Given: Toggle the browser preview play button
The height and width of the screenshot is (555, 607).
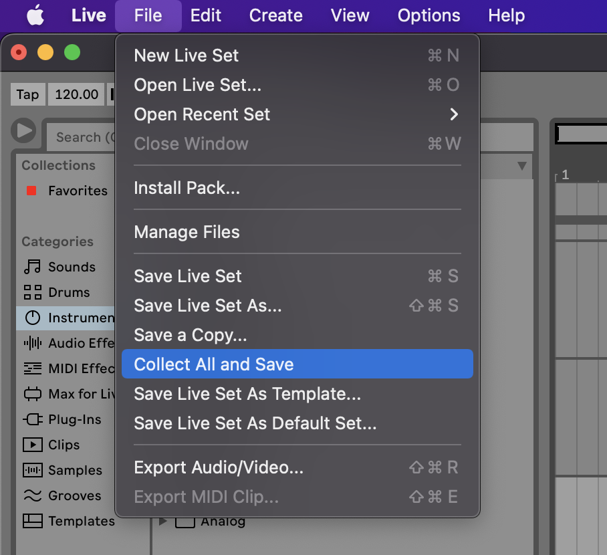Looking at the screenshot, I should (23, 131).
